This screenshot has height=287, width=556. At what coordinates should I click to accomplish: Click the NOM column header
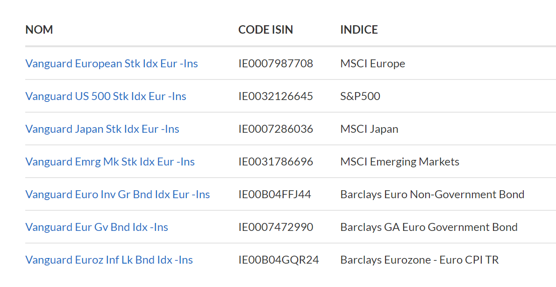39,29
